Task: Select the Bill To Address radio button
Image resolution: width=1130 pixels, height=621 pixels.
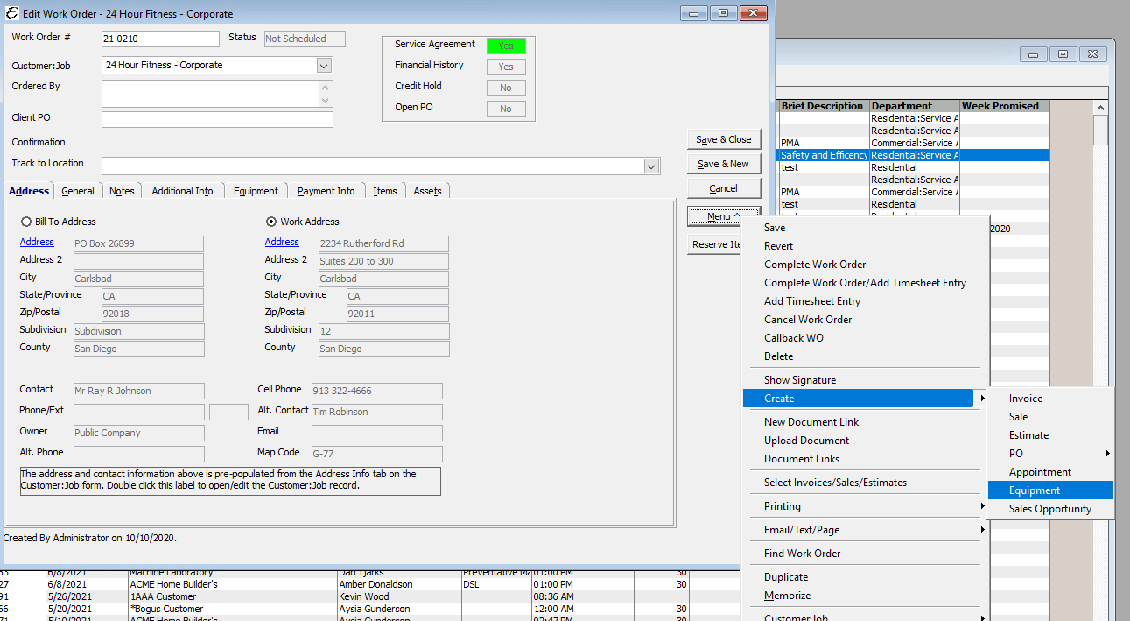Action: coord(25,222)
